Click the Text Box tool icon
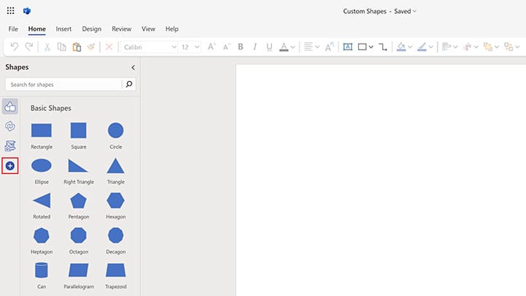The image size is (526, 296). pos(348,47)
